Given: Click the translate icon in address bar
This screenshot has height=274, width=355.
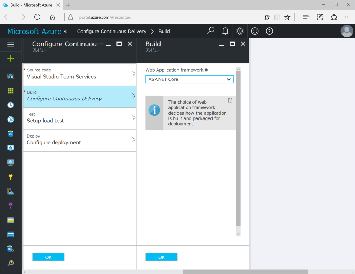Looking at the screenshot, I should point(267,17).
